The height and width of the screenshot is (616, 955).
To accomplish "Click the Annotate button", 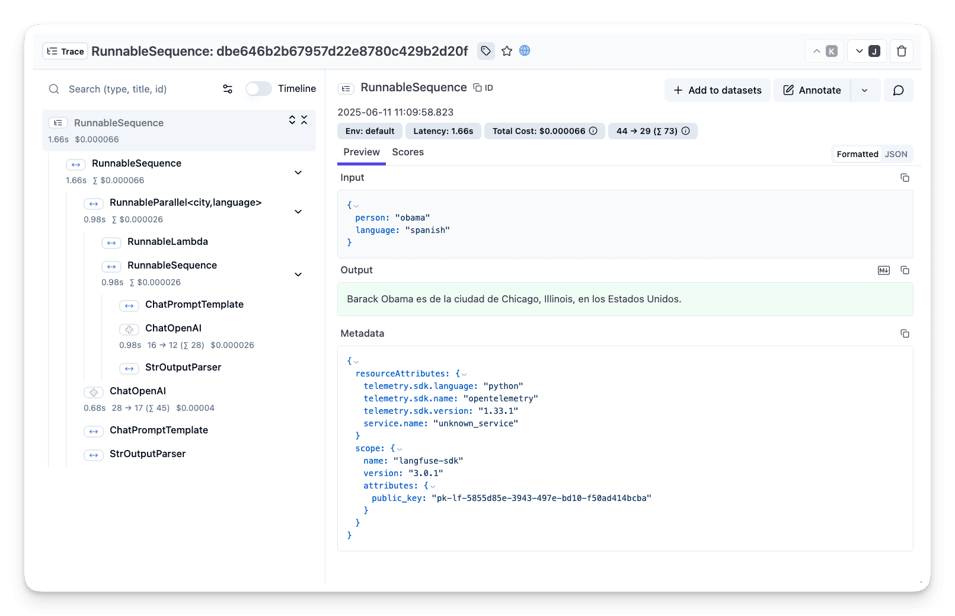I will tap(812, 90).
